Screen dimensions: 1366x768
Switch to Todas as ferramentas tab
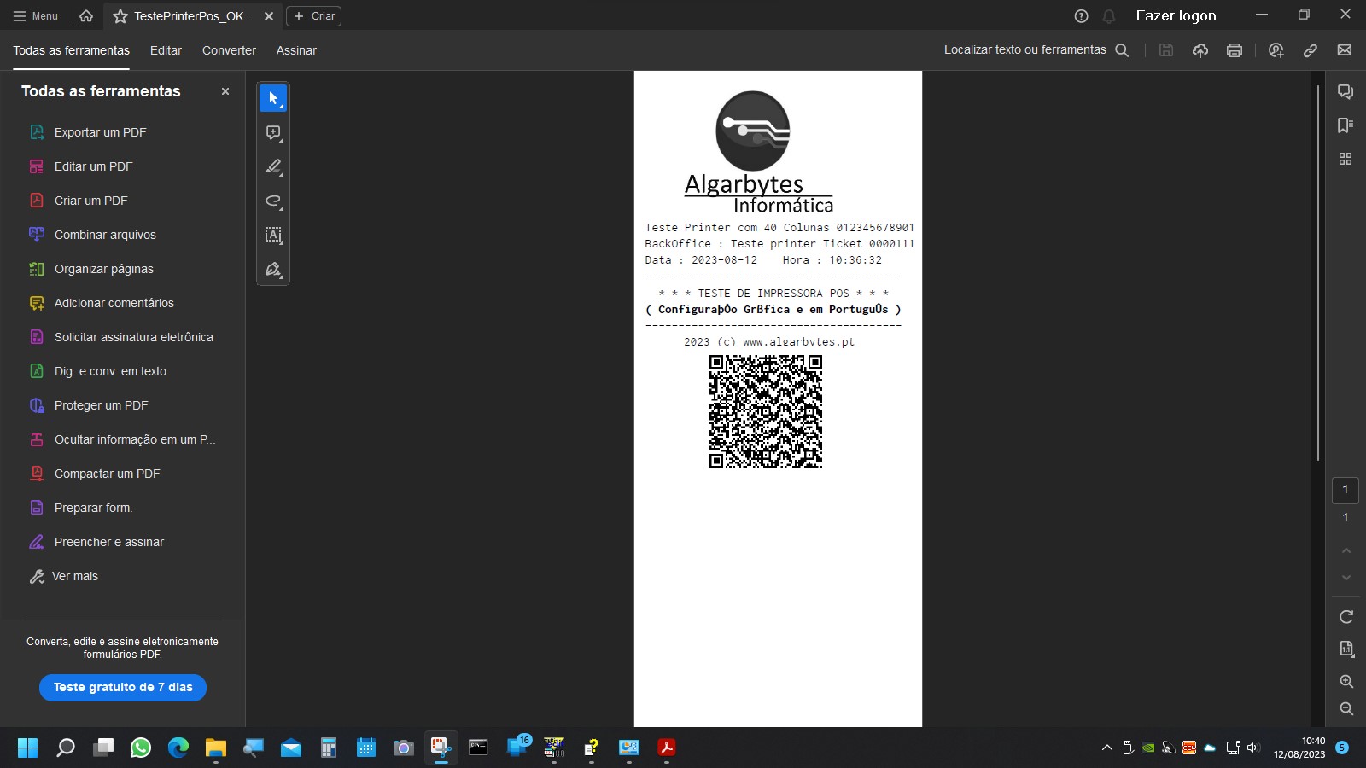[x=72, y=50]
